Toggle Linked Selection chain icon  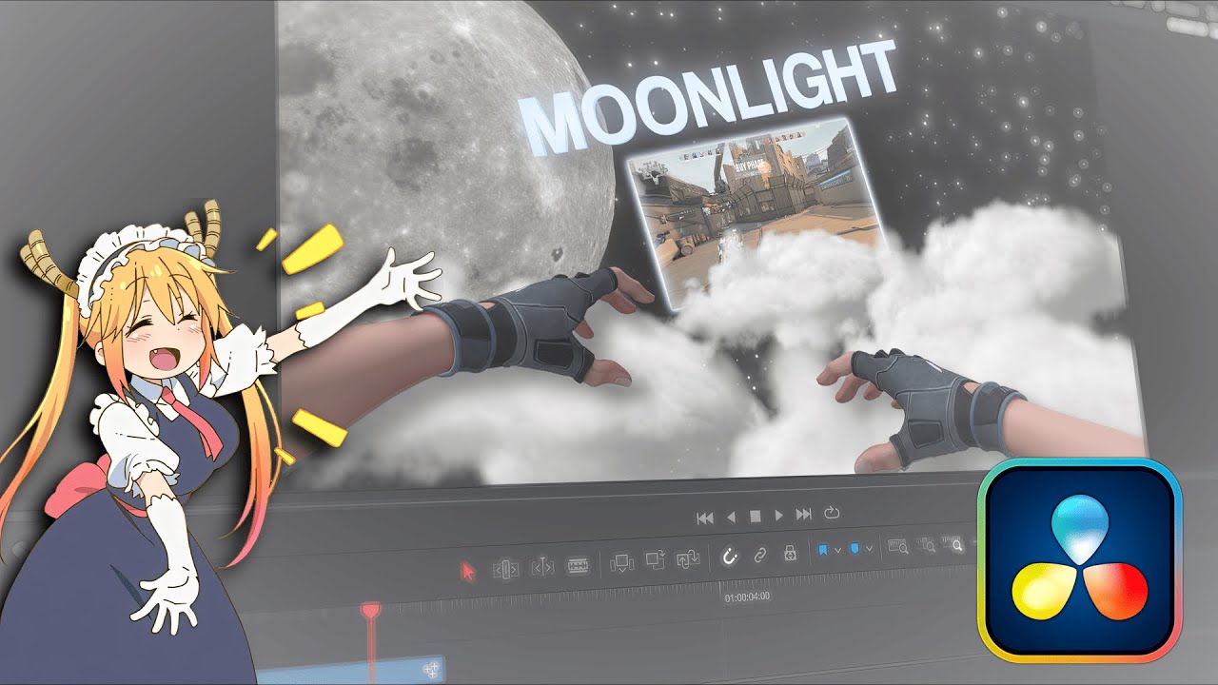759,555
